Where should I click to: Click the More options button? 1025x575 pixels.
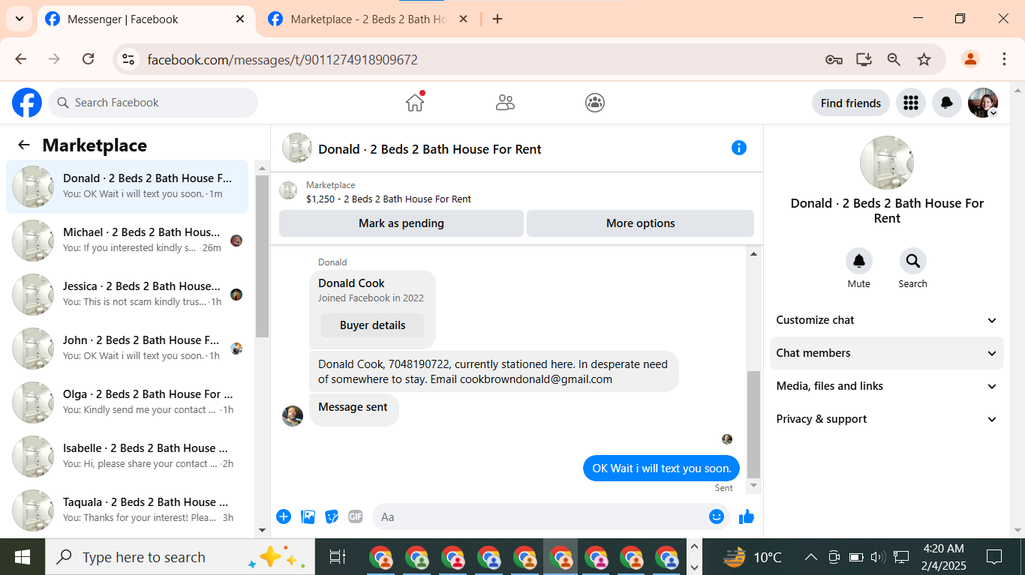641,223
